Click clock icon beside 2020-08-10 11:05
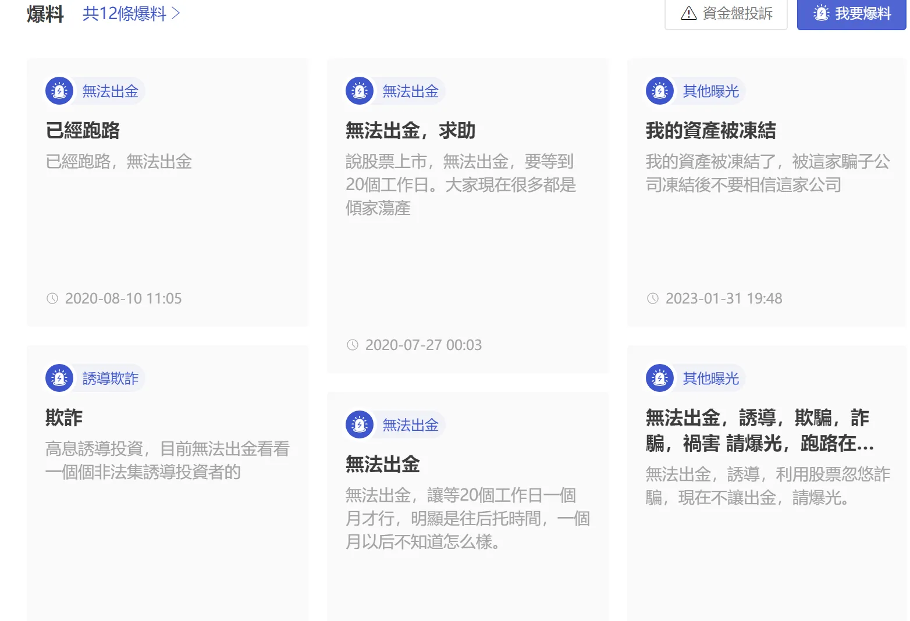Image resolution: width=910 pixels, height=621 pixels. (x=52, y=298)
